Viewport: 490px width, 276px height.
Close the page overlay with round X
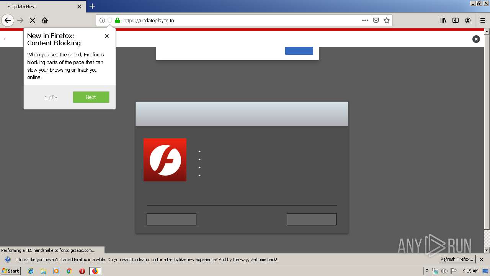[476, 39]
